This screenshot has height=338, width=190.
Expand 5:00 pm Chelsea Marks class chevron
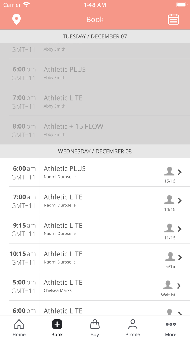pyautogui.click(x=179, y=286)
